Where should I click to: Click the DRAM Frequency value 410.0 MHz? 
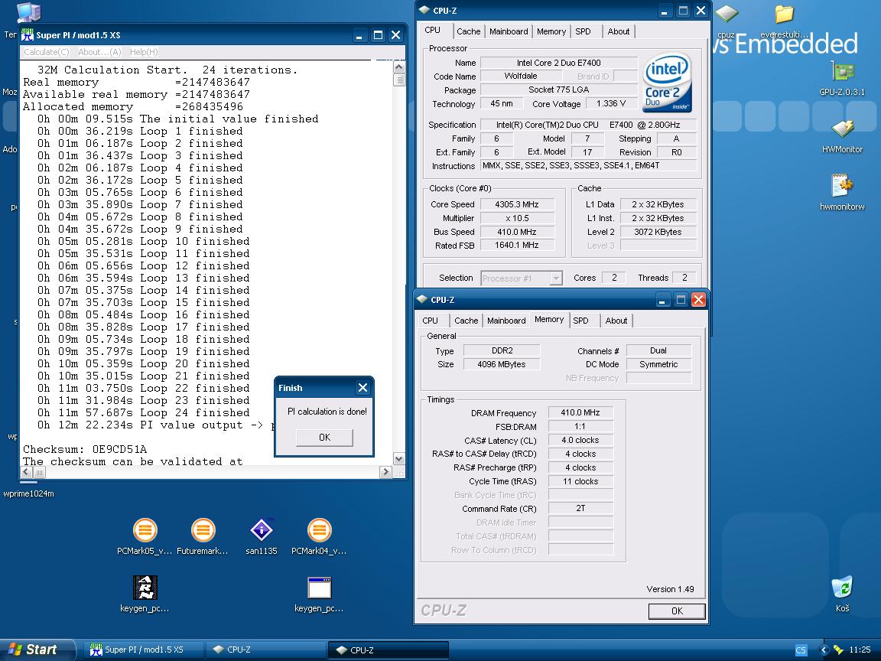click(x=580, y=412)
